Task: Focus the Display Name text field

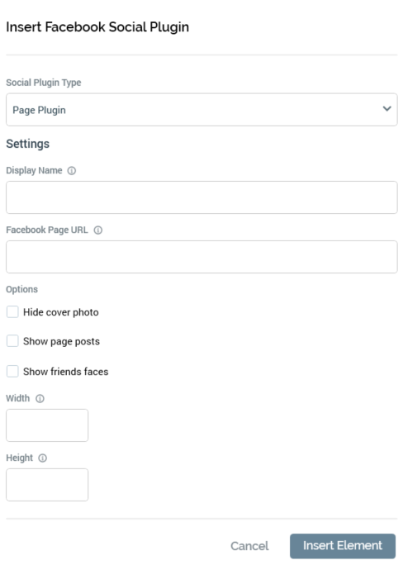Action: coord(201,197)
